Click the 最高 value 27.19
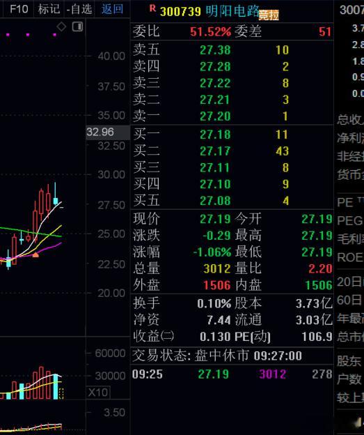The width and height of the screenshot is (364, 435). click(x=317, y=236)
